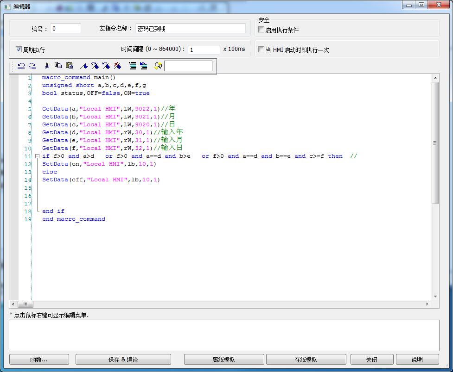The image size is (453, 372).
Task: Start 离线模拟 offline simulation
Action: coord(224,360)
